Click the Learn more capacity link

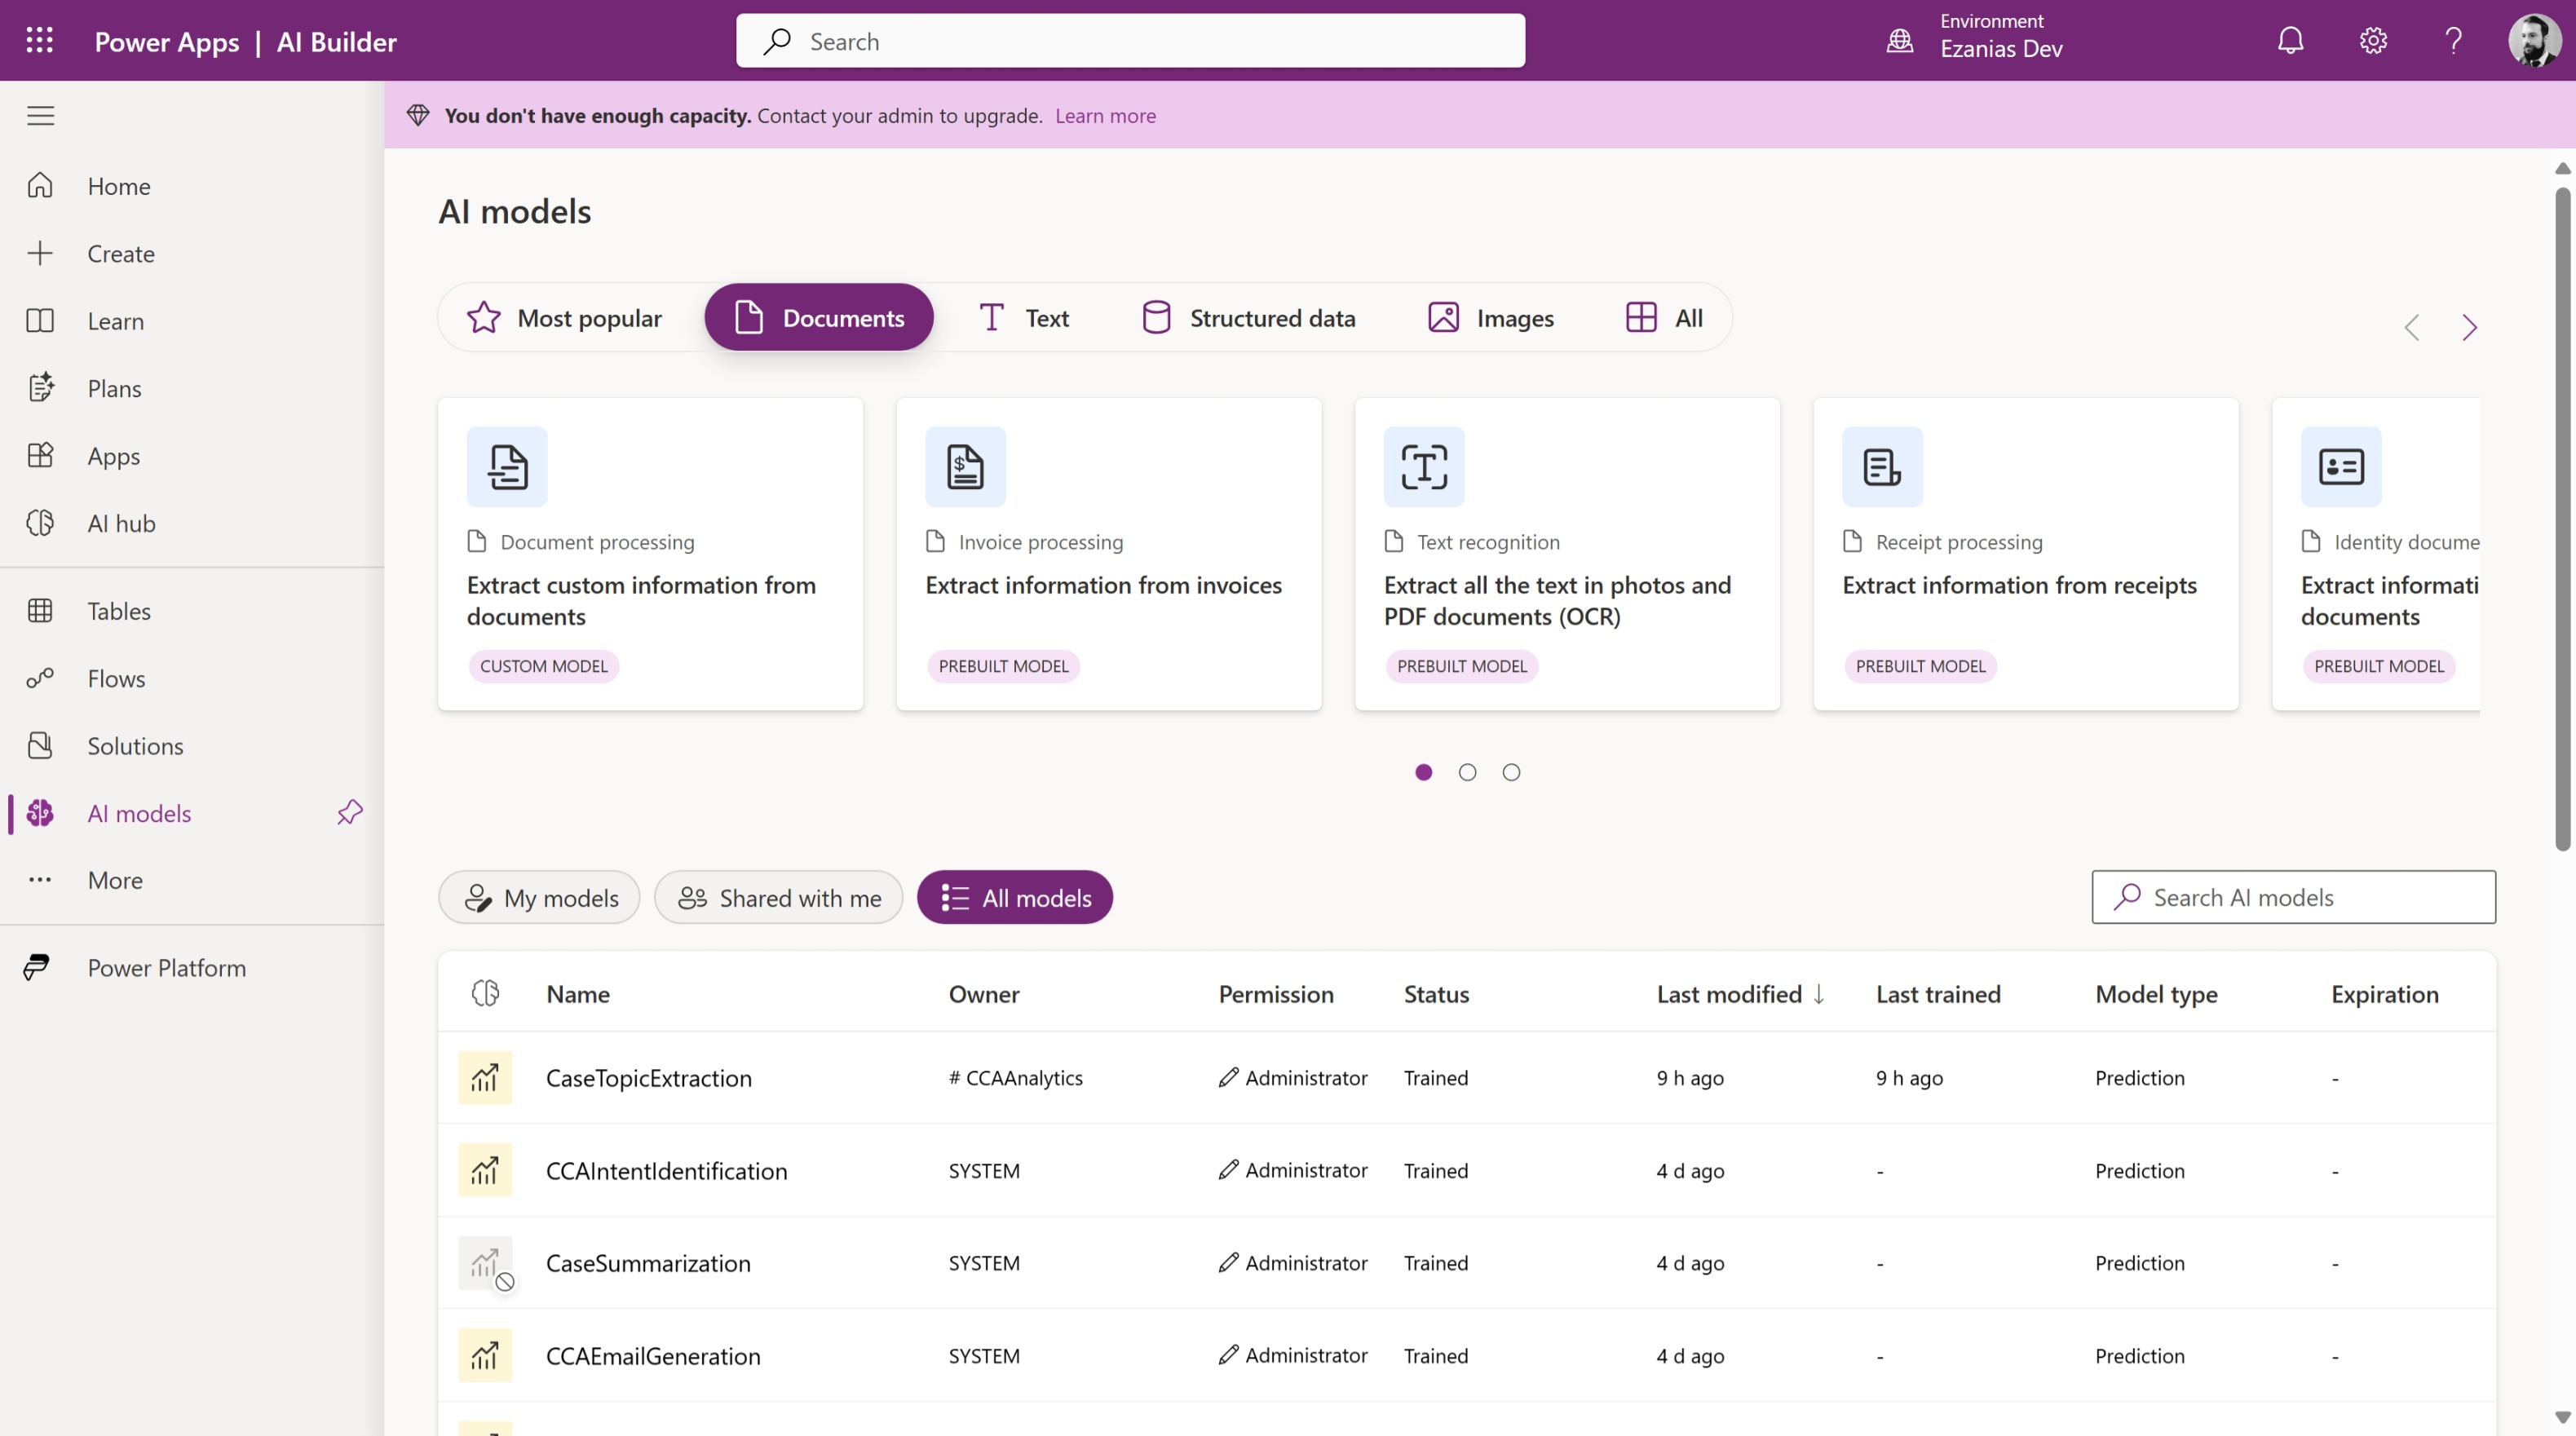(1105, 115)
